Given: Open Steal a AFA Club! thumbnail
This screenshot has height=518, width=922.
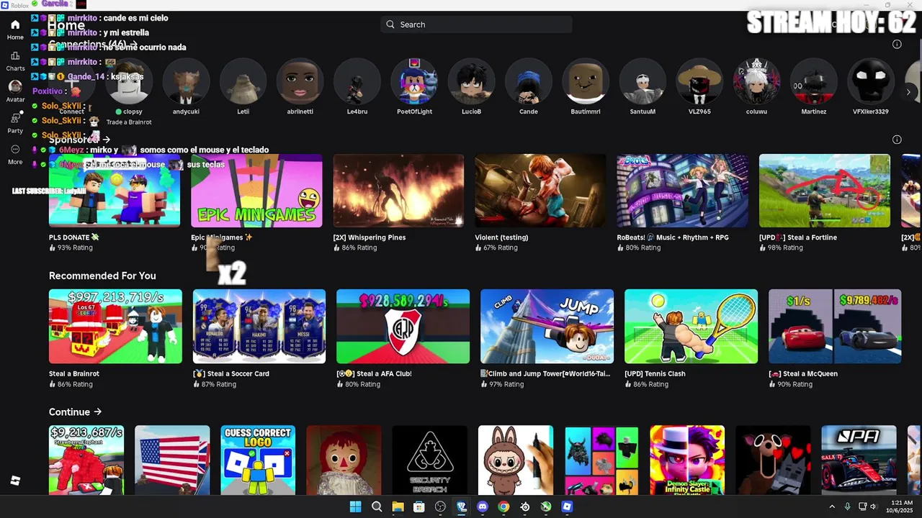Looking at the screenshot, I should pyautogui.click(x=403, y=327).
